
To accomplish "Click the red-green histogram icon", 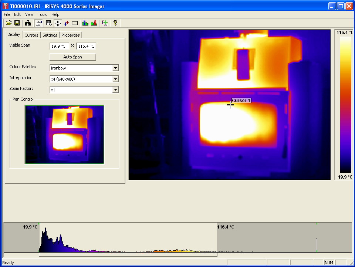I will point(94,23).
